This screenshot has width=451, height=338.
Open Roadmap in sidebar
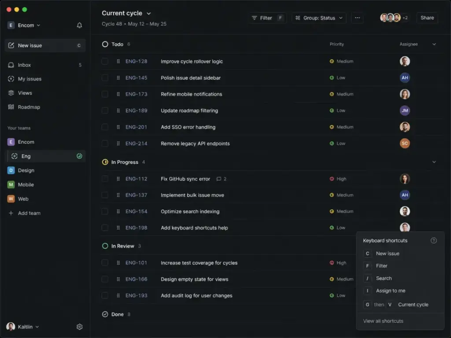click(x=45, y=107)
